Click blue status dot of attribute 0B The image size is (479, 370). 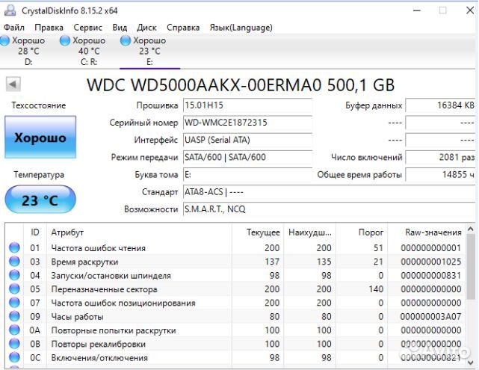(14, 344)
